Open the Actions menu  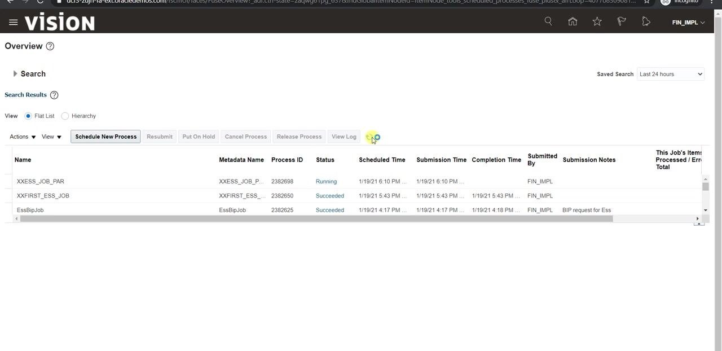(x=23, y=137)
